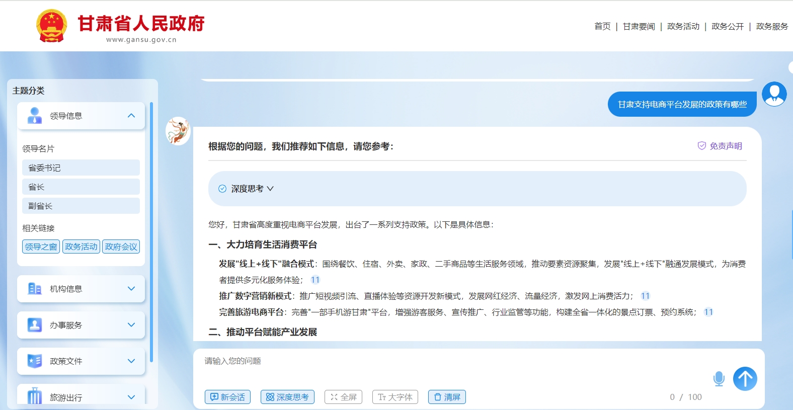This screenshot has width=793, height=410.
Task: Click the 旅游出行 luggage icon
Action: 34,396
